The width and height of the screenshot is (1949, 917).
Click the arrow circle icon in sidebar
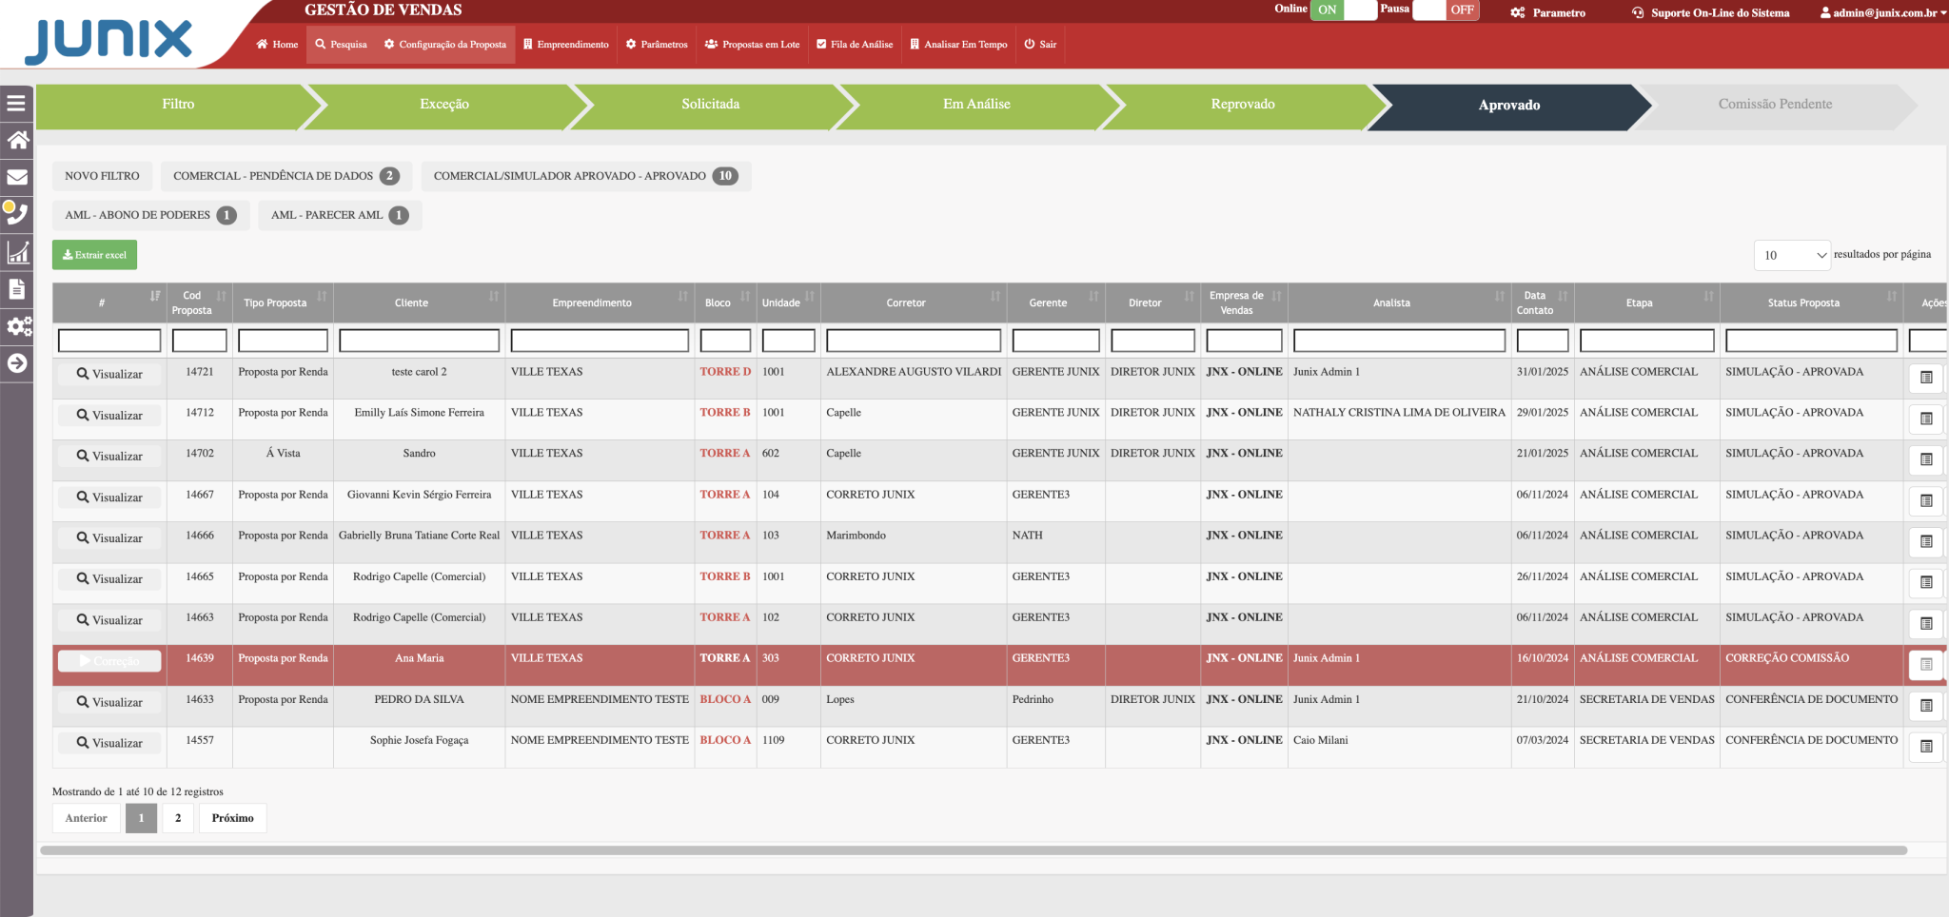click(17, 363)
